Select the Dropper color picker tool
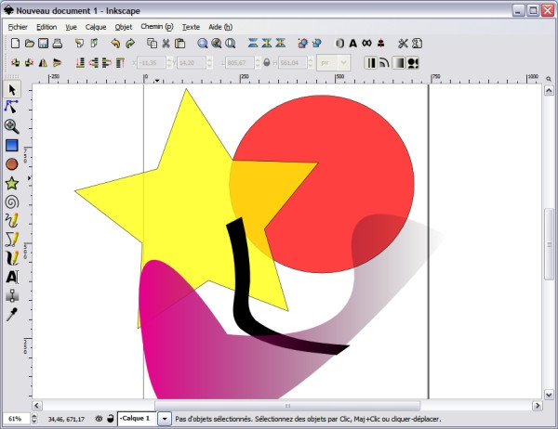 tap(12, 314)
